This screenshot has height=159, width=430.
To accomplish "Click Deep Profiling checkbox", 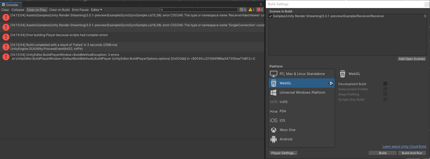I will (x=385, y=94).
